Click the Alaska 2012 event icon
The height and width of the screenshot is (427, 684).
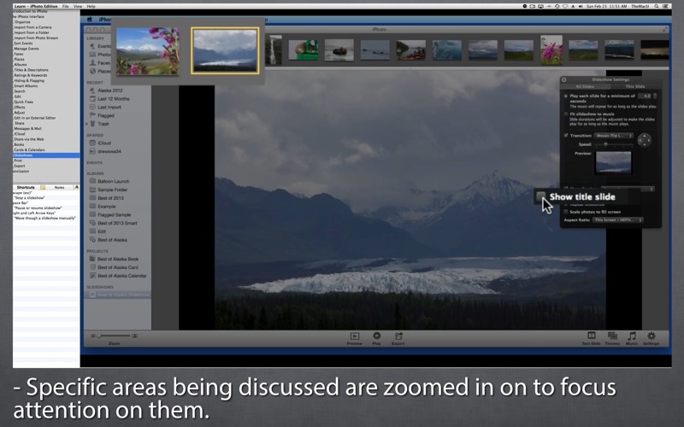point(92,91)
